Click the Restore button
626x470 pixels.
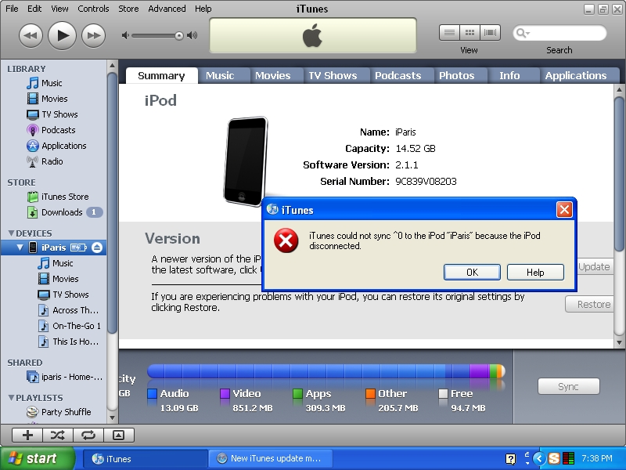pyautogui.click(x=590, y=304)
